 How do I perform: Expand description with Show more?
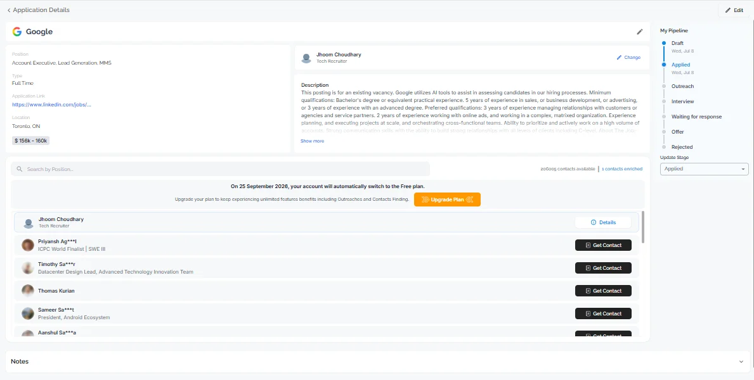[x=312, y=141]
